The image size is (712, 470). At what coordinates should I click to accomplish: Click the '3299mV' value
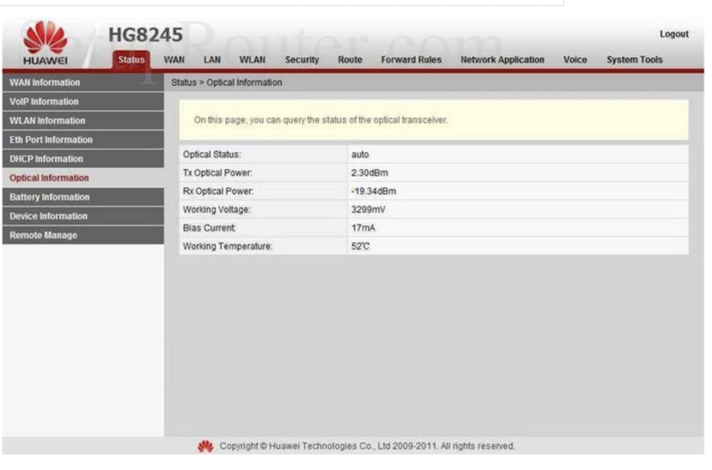click(368, 210)
